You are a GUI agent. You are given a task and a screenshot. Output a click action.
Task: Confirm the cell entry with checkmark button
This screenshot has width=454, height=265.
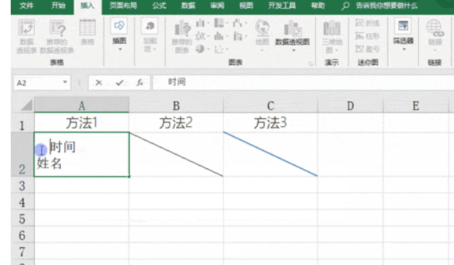120,83
